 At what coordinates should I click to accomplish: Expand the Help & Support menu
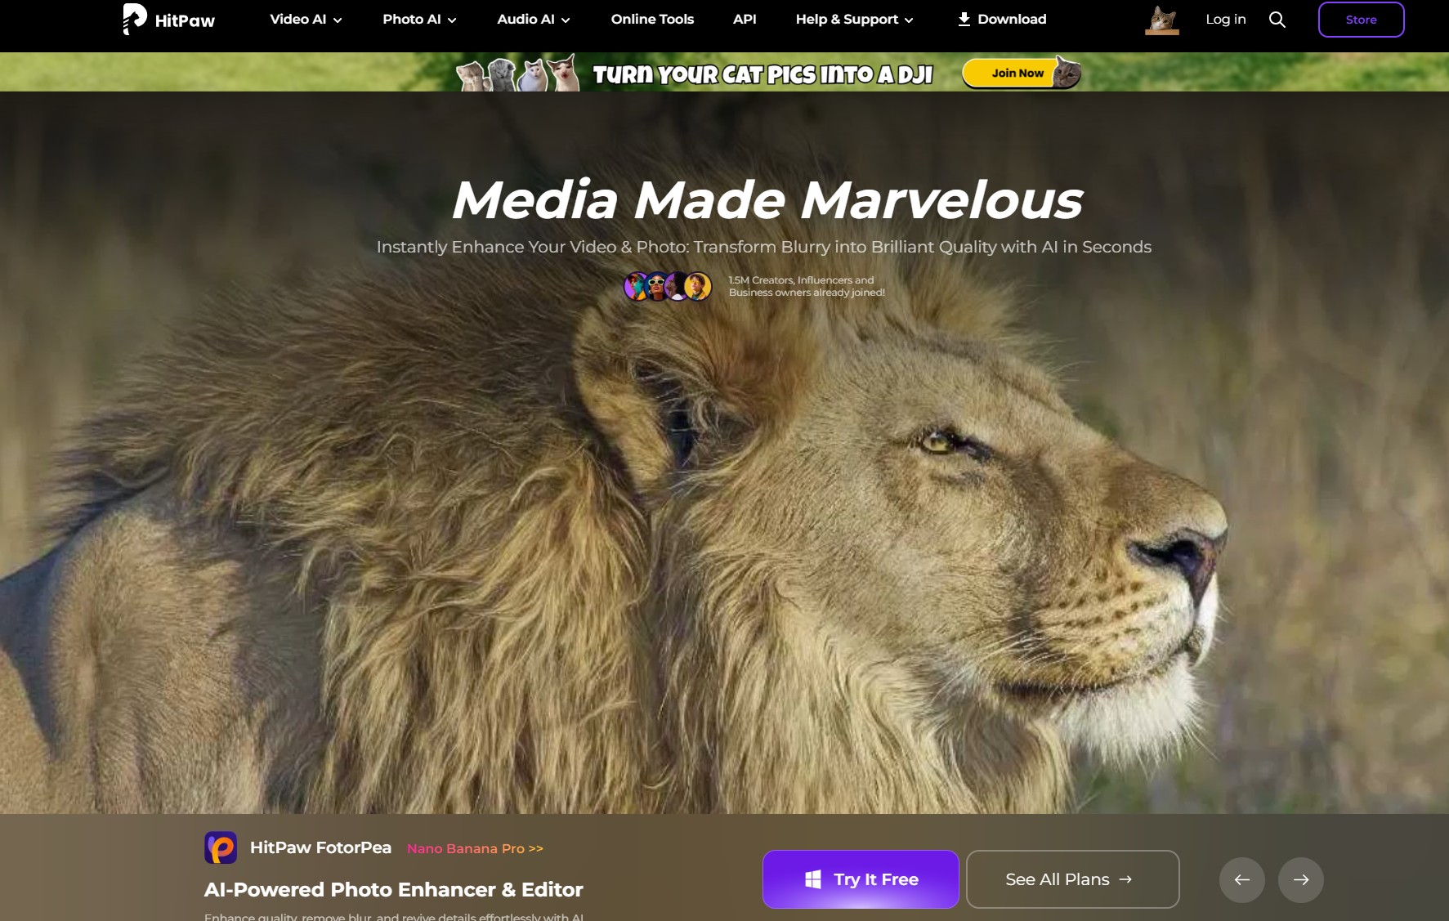pyautogui.click(x=854, y=19)
